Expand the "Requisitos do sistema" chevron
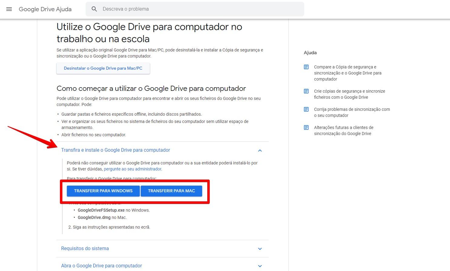 260,249
